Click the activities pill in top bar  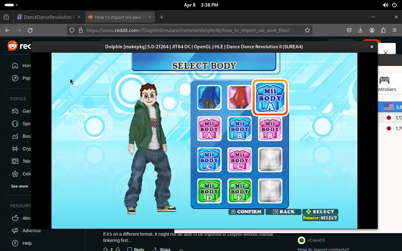click(11, 5)
